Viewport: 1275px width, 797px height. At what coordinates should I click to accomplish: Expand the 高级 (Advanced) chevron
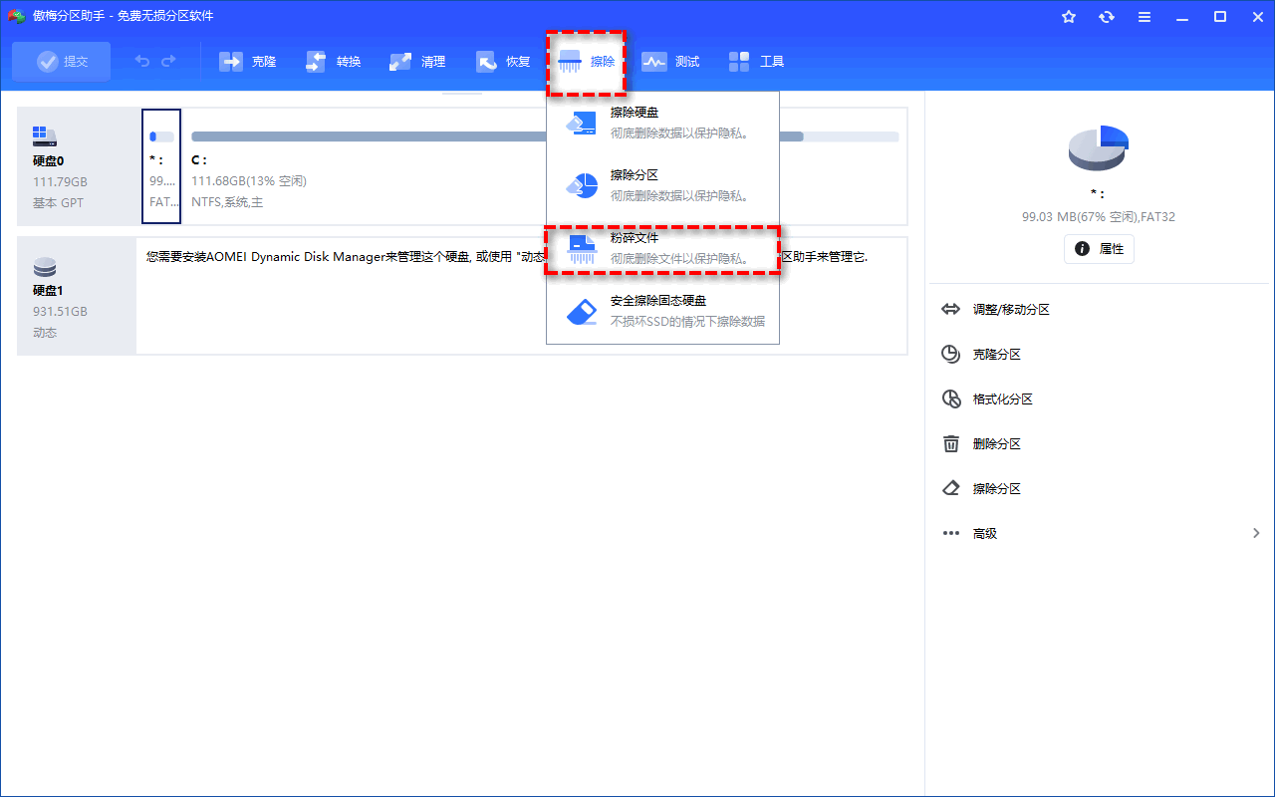point(1256,534)
